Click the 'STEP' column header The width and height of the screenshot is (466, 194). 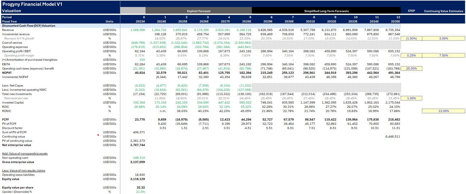coord(411,11)
